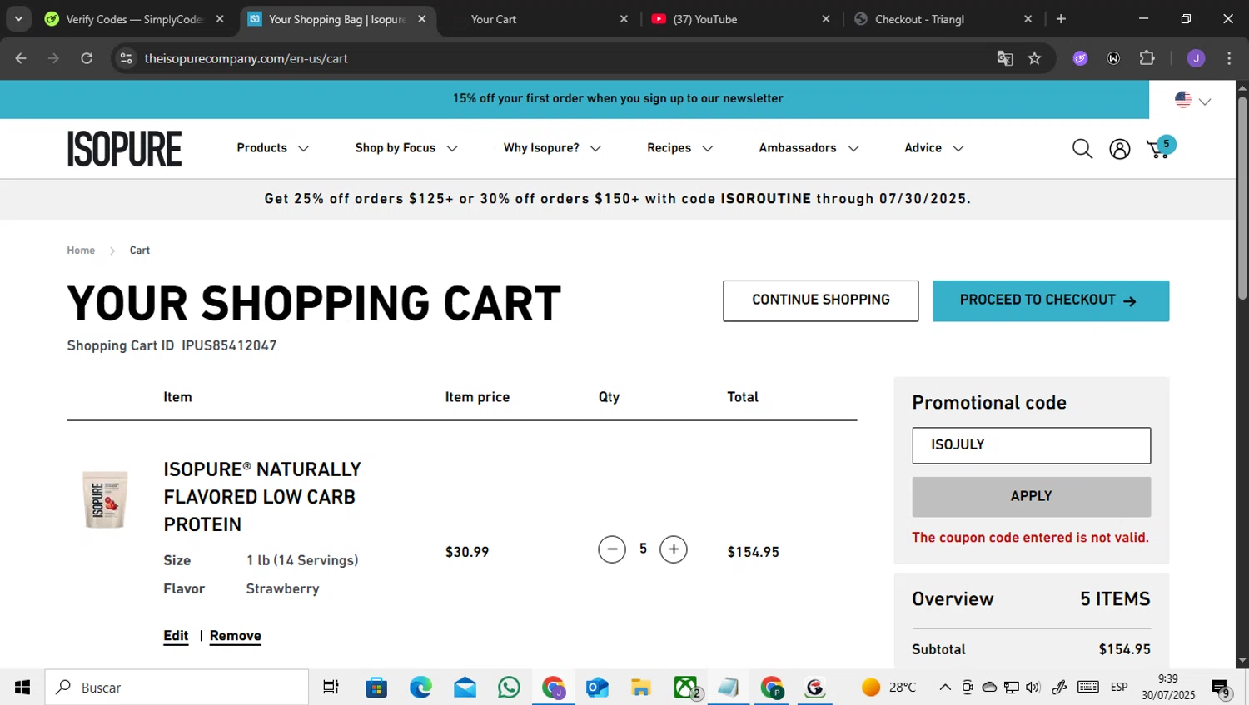Click the volume speaker icon in tray
The image size is (1249, 705).
pyautogui.click(x=1033, y=687)
